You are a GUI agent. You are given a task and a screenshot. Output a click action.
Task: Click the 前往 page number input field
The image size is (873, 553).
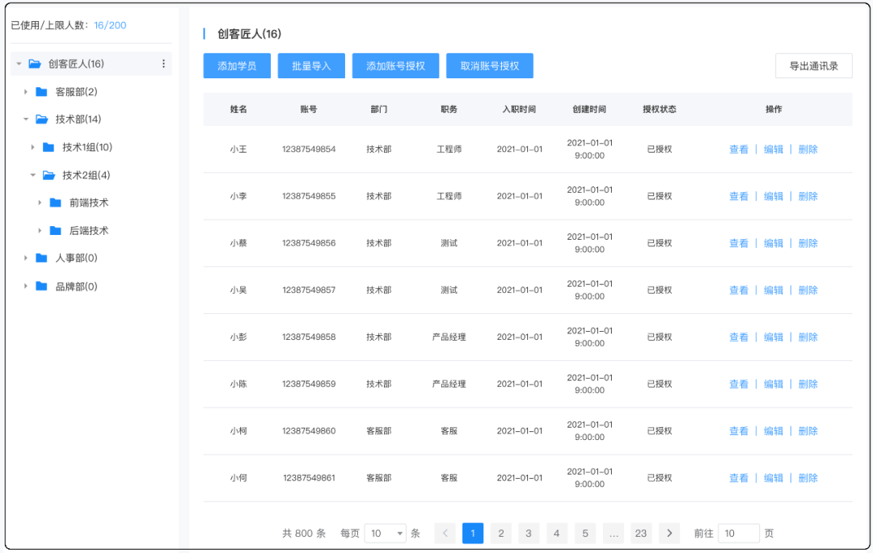739,533
